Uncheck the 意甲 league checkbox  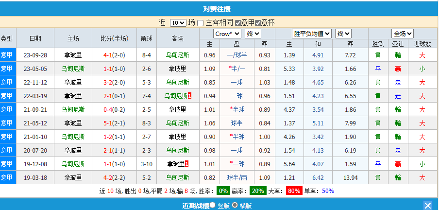coord(238,23)
